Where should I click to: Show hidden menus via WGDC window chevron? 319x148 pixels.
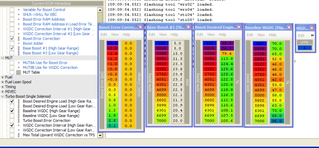click(x=312, y=35)
